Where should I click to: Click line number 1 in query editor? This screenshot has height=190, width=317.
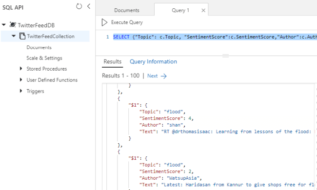pyautogui.click(x=108, y=37)
